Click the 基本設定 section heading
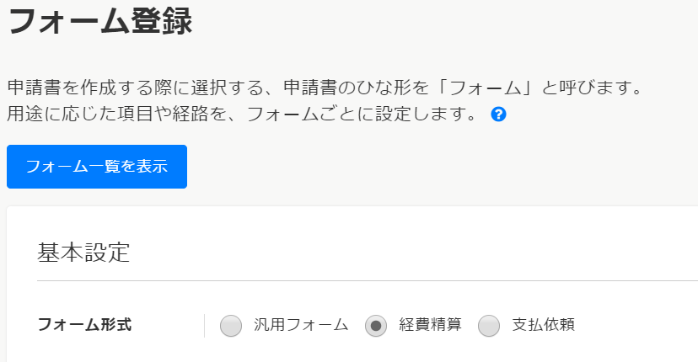 (x=83, y=252)
